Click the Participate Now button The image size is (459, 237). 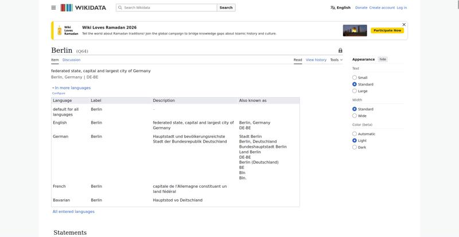(387, 30)
